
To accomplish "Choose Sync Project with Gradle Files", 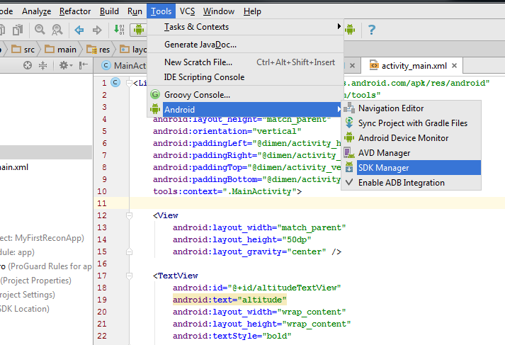I will click(x=412, y=123).
